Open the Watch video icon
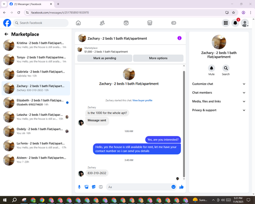Viewport: 255px width, 204px height. [x=126, y=23]
